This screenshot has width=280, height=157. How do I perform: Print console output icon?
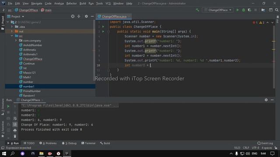pos(15,130)
